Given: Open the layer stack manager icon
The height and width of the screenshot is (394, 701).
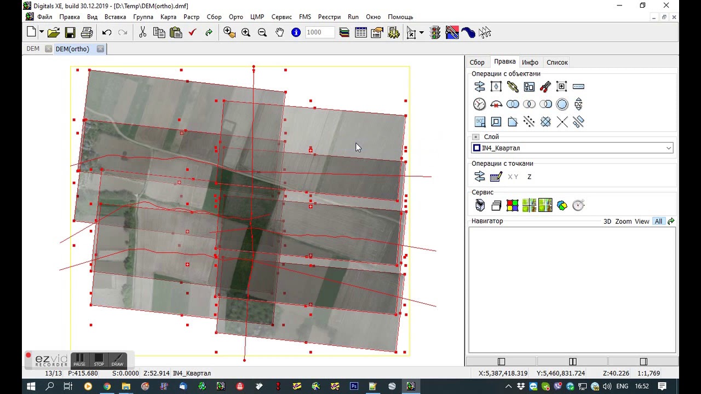Looking at the screenshot, I should click(344, 33).
